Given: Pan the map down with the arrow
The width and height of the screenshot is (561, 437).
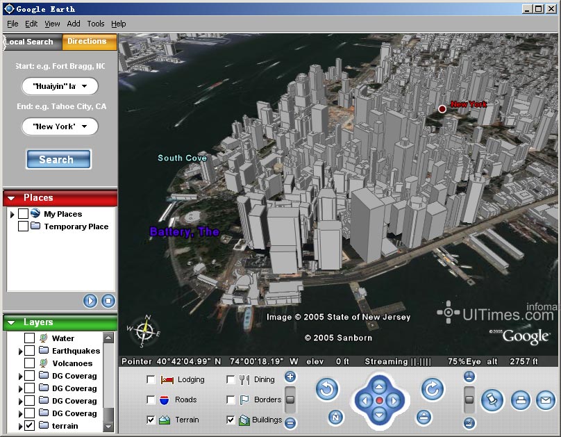Looking at the screenshot, I should 379,415.
